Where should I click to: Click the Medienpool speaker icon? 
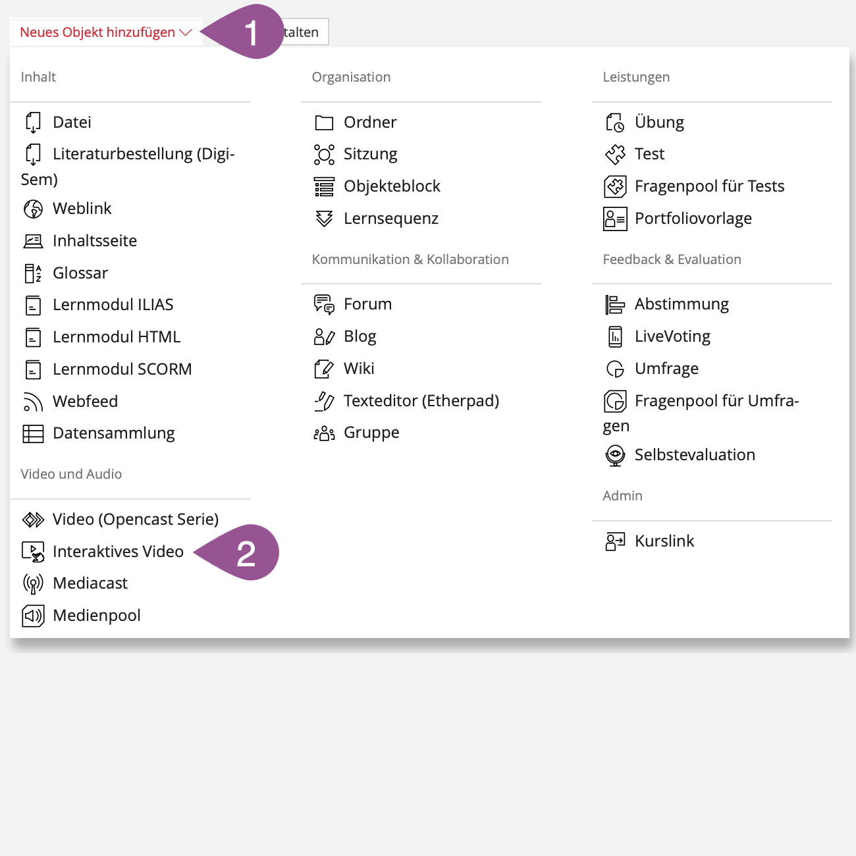33,616
